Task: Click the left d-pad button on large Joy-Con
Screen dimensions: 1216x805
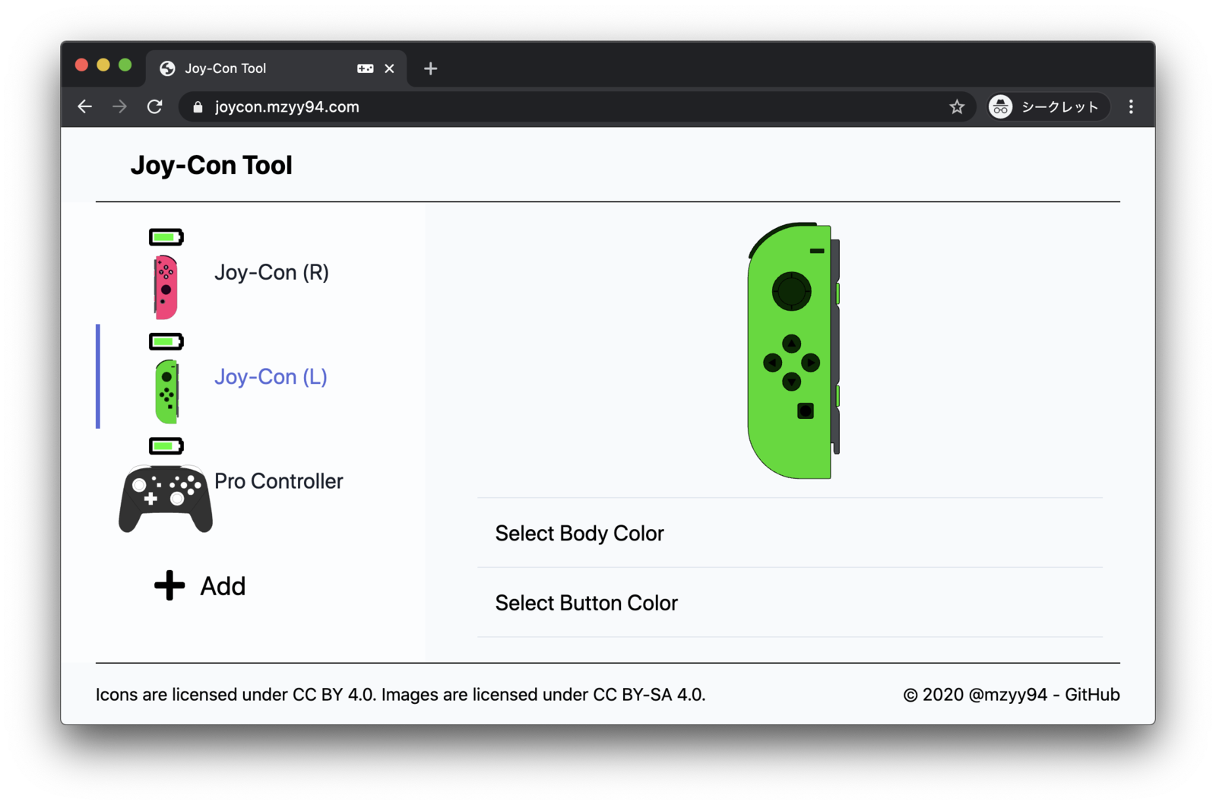Action: click(x=772, y=363)
